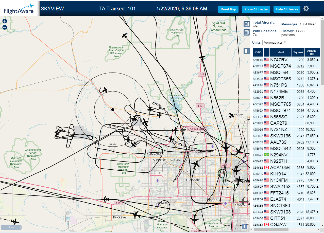The height and width of the screenshot is (233, 324).
Task: Show all aircraft tracks
Action: click(x=256, y=9)
